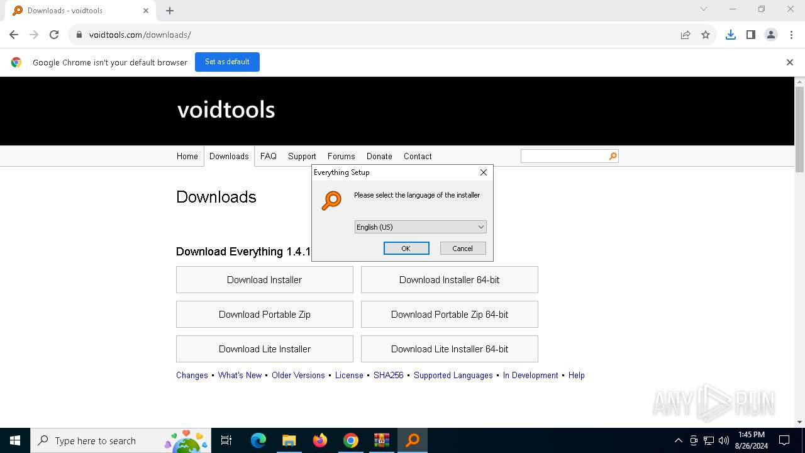This screenshot has height=453, width=805.
Task: Open File Explorer from taskbar
Action: pyautogui.click(x=289, y=440)
